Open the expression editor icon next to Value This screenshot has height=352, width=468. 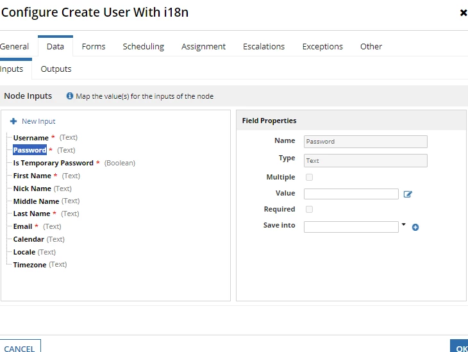pyautogui.click(x=408, y=194)
